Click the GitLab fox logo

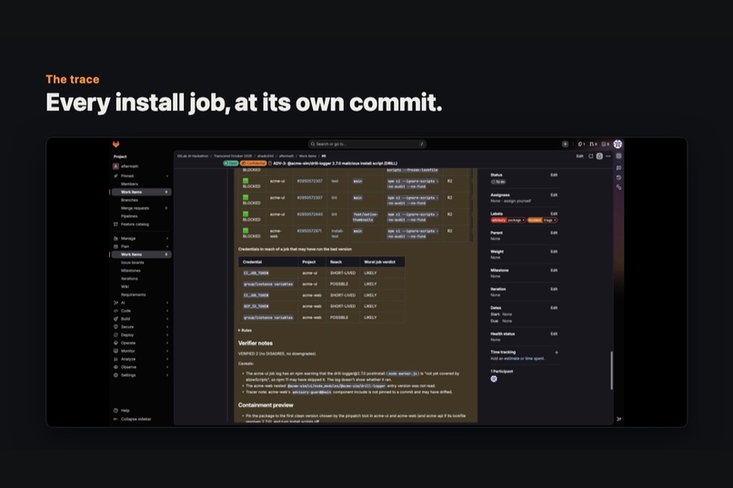click(115, 144)
